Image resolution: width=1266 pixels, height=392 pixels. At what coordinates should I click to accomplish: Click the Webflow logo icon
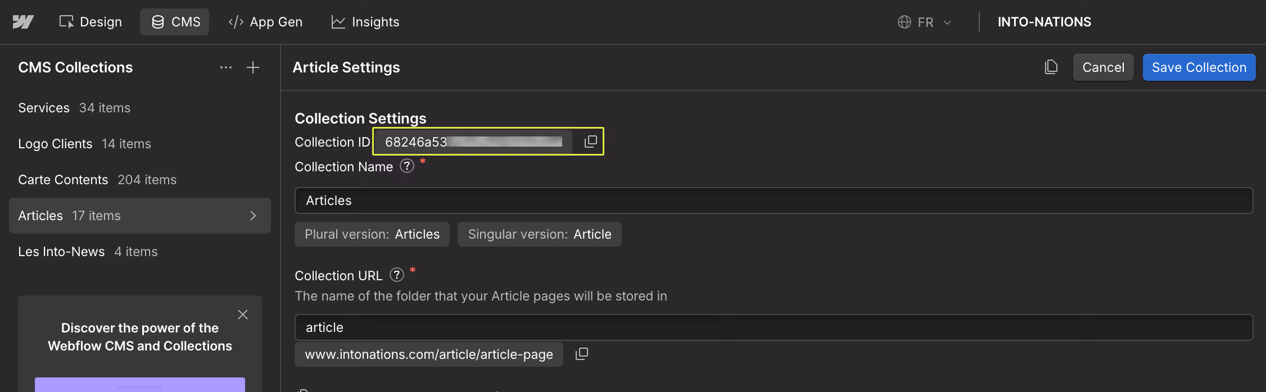pyautogui.click(x=23, y=22)
